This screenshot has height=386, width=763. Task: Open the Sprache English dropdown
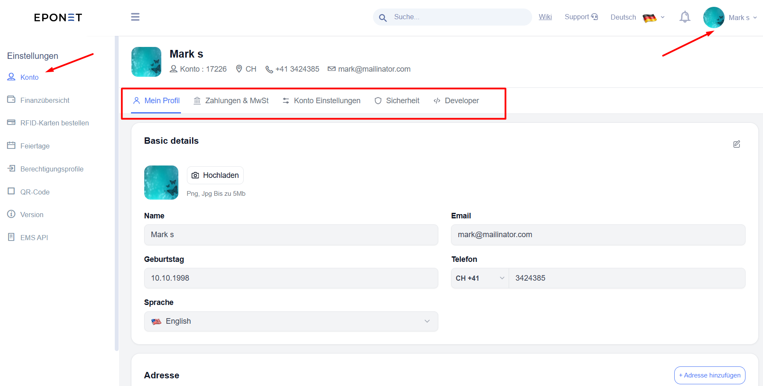(291, 321)
